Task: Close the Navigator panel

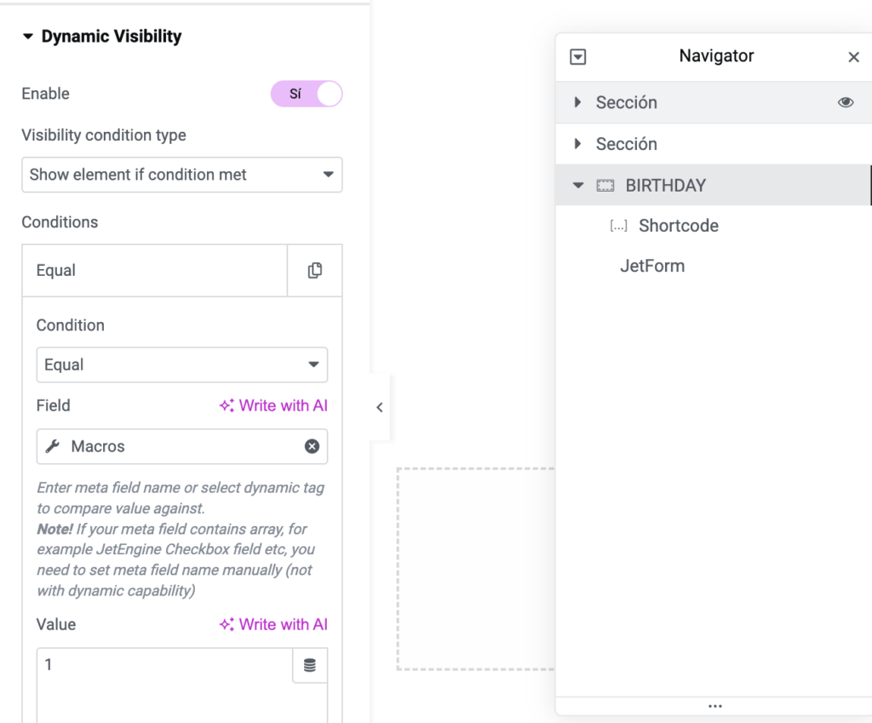Action: pos(853,57)
